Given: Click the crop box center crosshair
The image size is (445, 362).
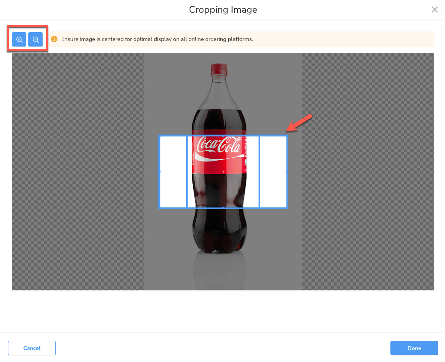Looking at the screenshot, I should [223, 172].
